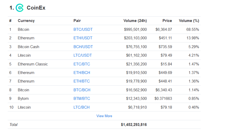
Task: Click the $6,340.43 price value
Action: point(164,90)
